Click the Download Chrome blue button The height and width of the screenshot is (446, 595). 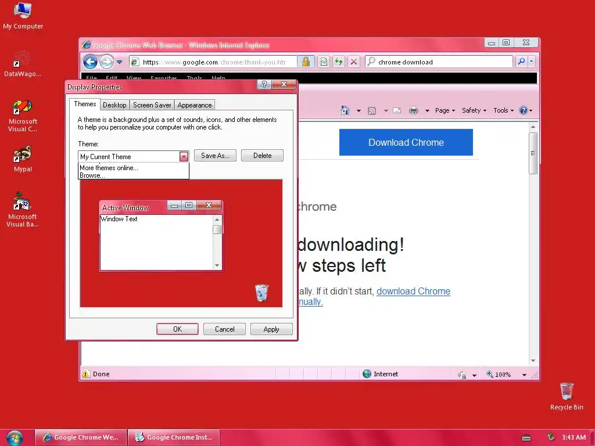click(x=406, y=142)
